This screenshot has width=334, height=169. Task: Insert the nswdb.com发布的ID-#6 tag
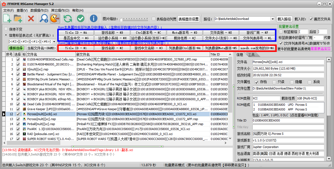tap(257, 48)
